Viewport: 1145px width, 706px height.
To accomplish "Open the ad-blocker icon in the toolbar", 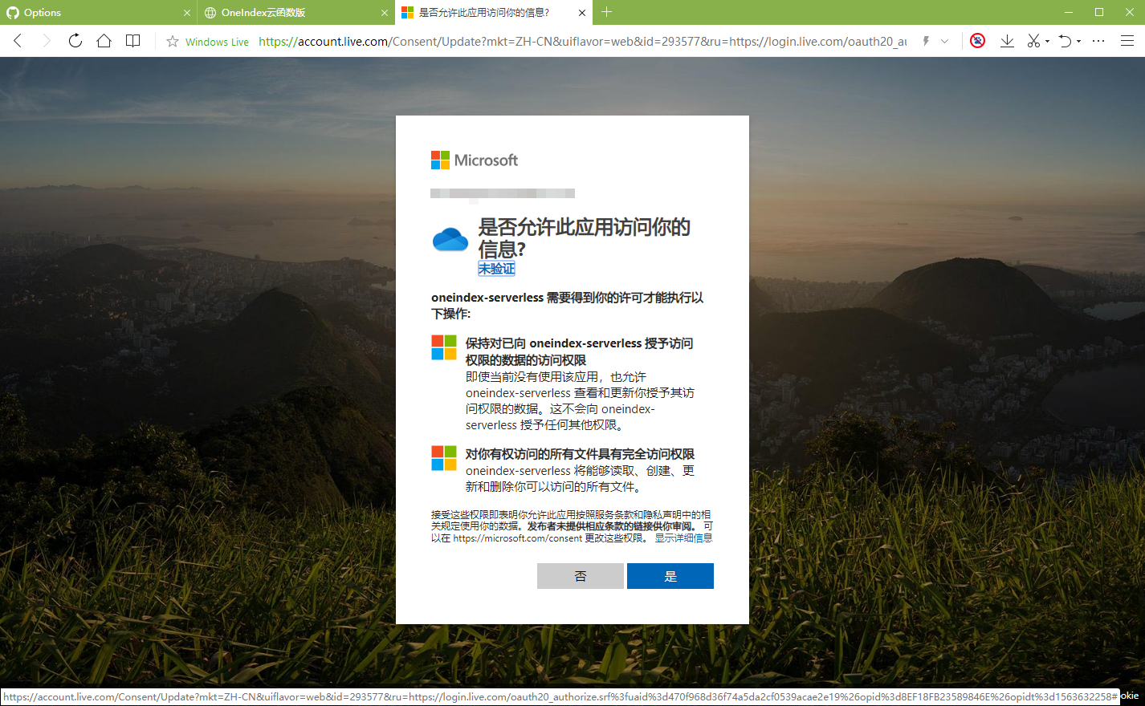I will 977,40.
